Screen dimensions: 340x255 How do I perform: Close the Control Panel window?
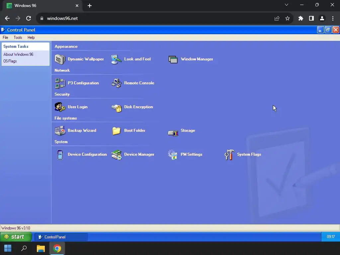pos(336,30)
